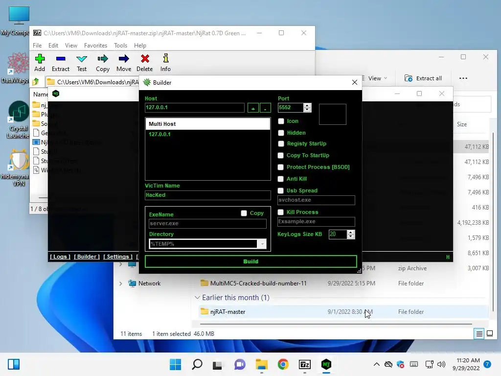Toggle the Hidden checkbox in Builder
The height and width of the screenshot is (376, 501).
pos(281,133)
